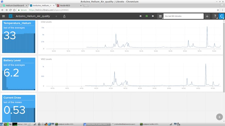This screenshot has height=126, width=225.
Task: Click the 'last 60 minutes' time field
Action: pyautogui.click(x=183, y=16)
